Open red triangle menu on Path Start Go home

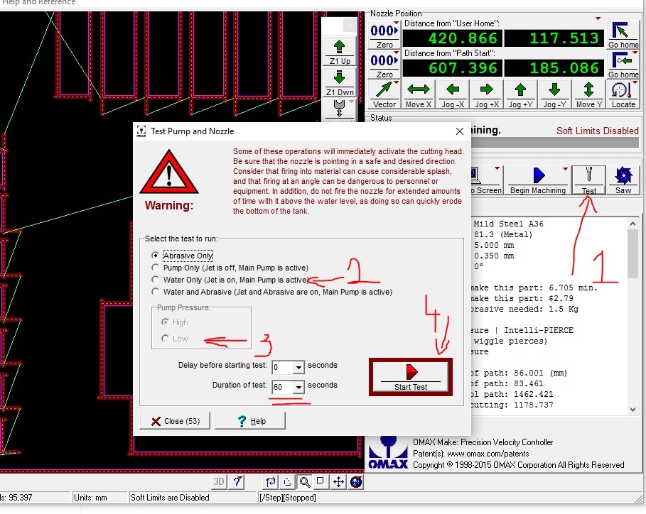[x=635, y=53]
